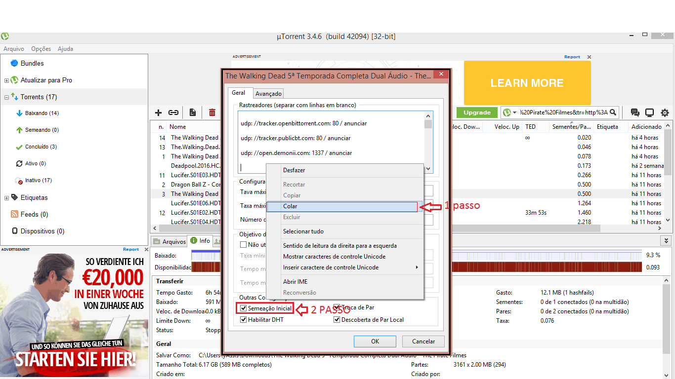Check the 'Não ut...' checkbox under Objetivo
This screenshot has height=379, width=675.
coord(244,244)
